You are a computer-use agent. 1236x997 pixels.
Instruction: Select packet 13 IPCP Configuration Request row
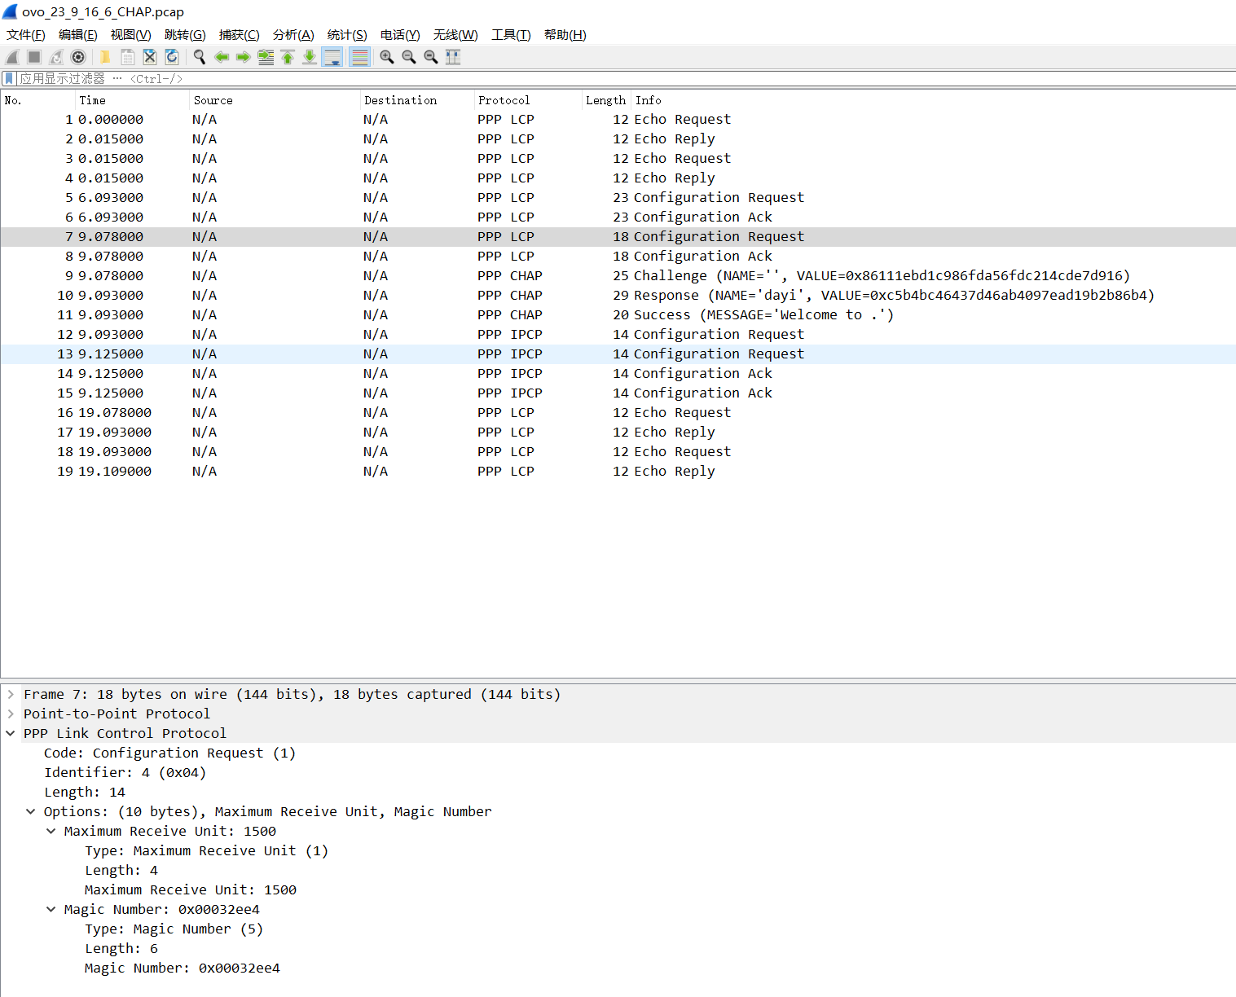pos(618,354)
